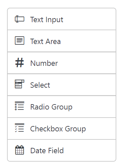Click the Text Area lines icon

coord(19,40)
